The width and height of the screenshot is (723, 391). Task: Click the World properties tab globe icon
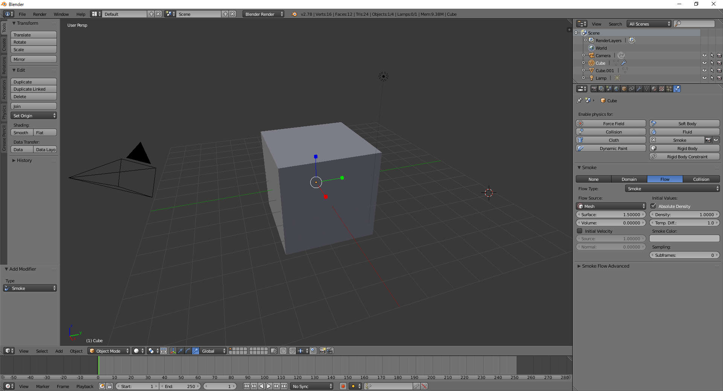pos(616,89)
